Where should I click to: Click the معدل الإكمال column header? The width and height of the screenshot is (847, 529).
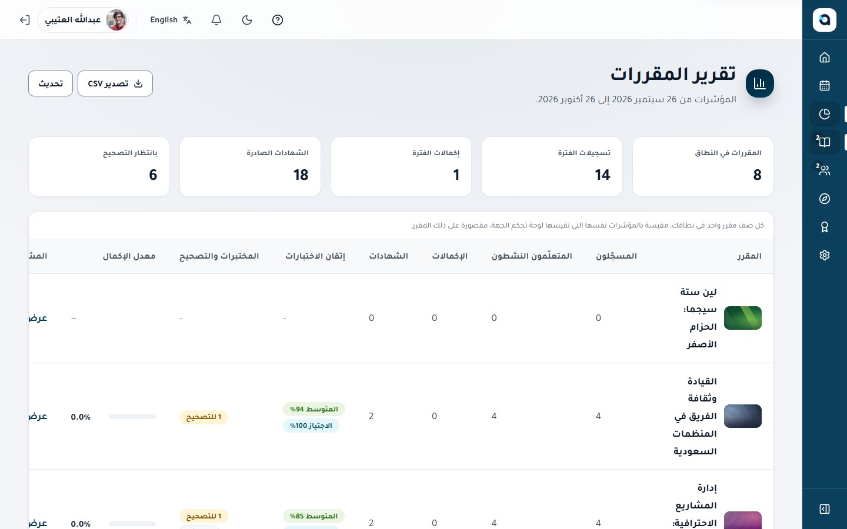(x=129, y=256)
